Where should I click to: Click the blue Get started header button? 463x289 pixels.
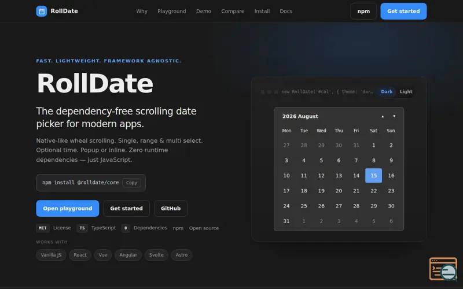click(x=403, y=11)
